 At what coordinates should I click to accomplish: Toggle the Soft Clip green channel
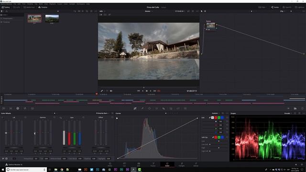pos(219,137)
